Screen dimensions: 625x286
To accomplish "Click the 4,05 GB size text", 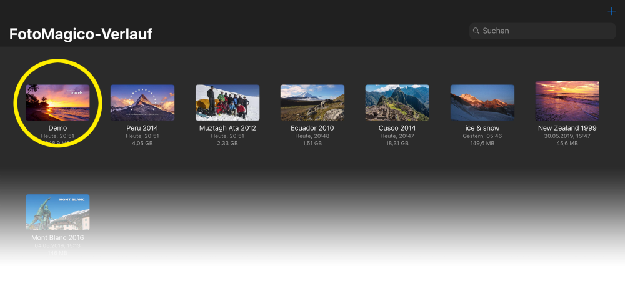I will [x=142, y=144].
